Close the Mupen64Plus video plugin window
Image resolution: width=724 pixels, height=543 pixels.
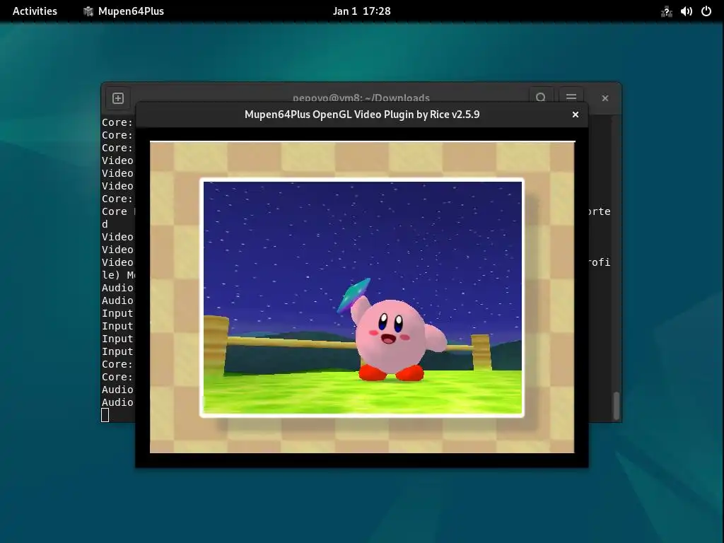click(x=576, y=115)
